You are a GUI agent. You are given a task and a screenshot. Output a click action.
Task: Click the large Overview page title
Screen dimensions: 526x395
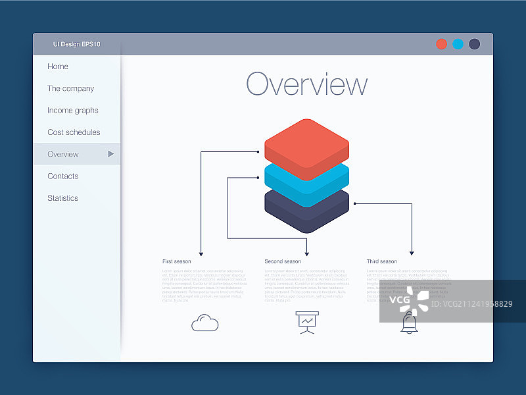(x=306, y=85)
